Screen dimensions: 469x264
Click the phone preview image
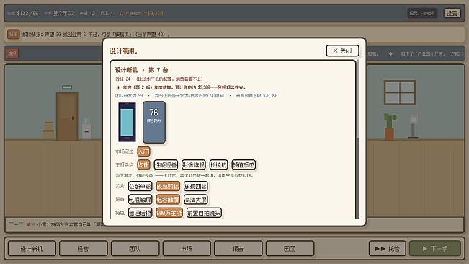(x=127, y=122)
